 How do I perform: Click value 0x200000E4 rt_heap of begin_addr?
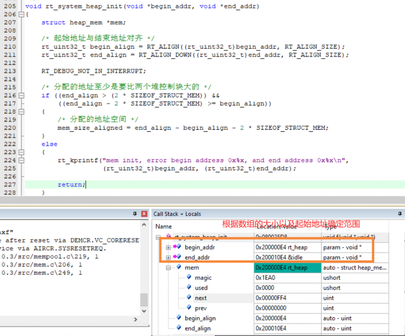(x=281, y=247)
